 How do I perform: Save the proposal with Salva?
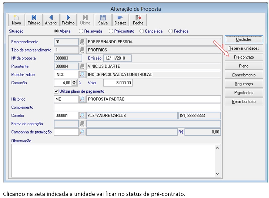tap(103, 20)
